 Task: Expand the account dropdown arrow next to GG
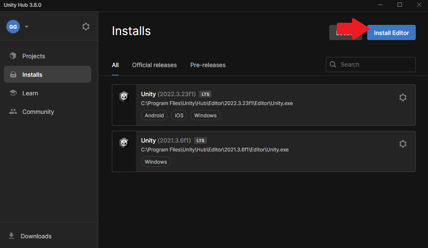tap(27, 27)
